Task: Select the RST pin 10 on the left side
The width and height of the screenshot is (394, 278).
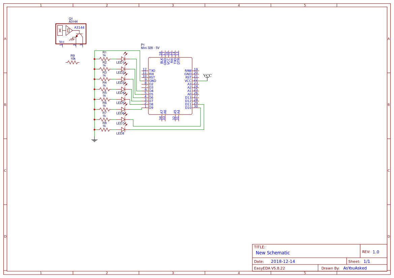Action: [x=152, y=77]
